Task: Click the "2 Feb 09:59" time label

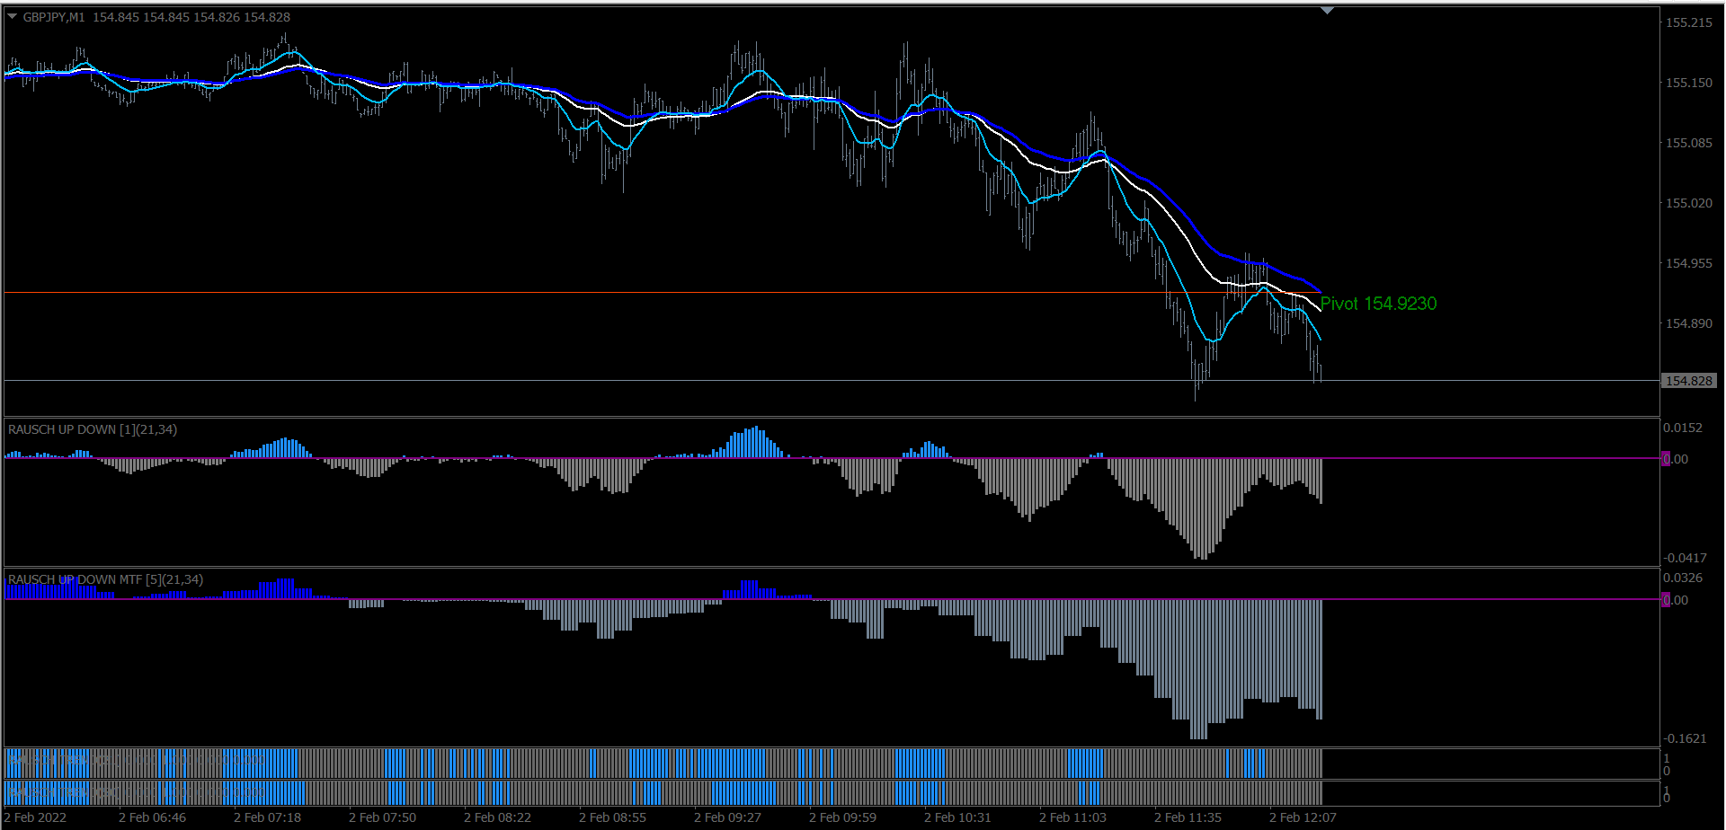Action: (x=842, y=817)
